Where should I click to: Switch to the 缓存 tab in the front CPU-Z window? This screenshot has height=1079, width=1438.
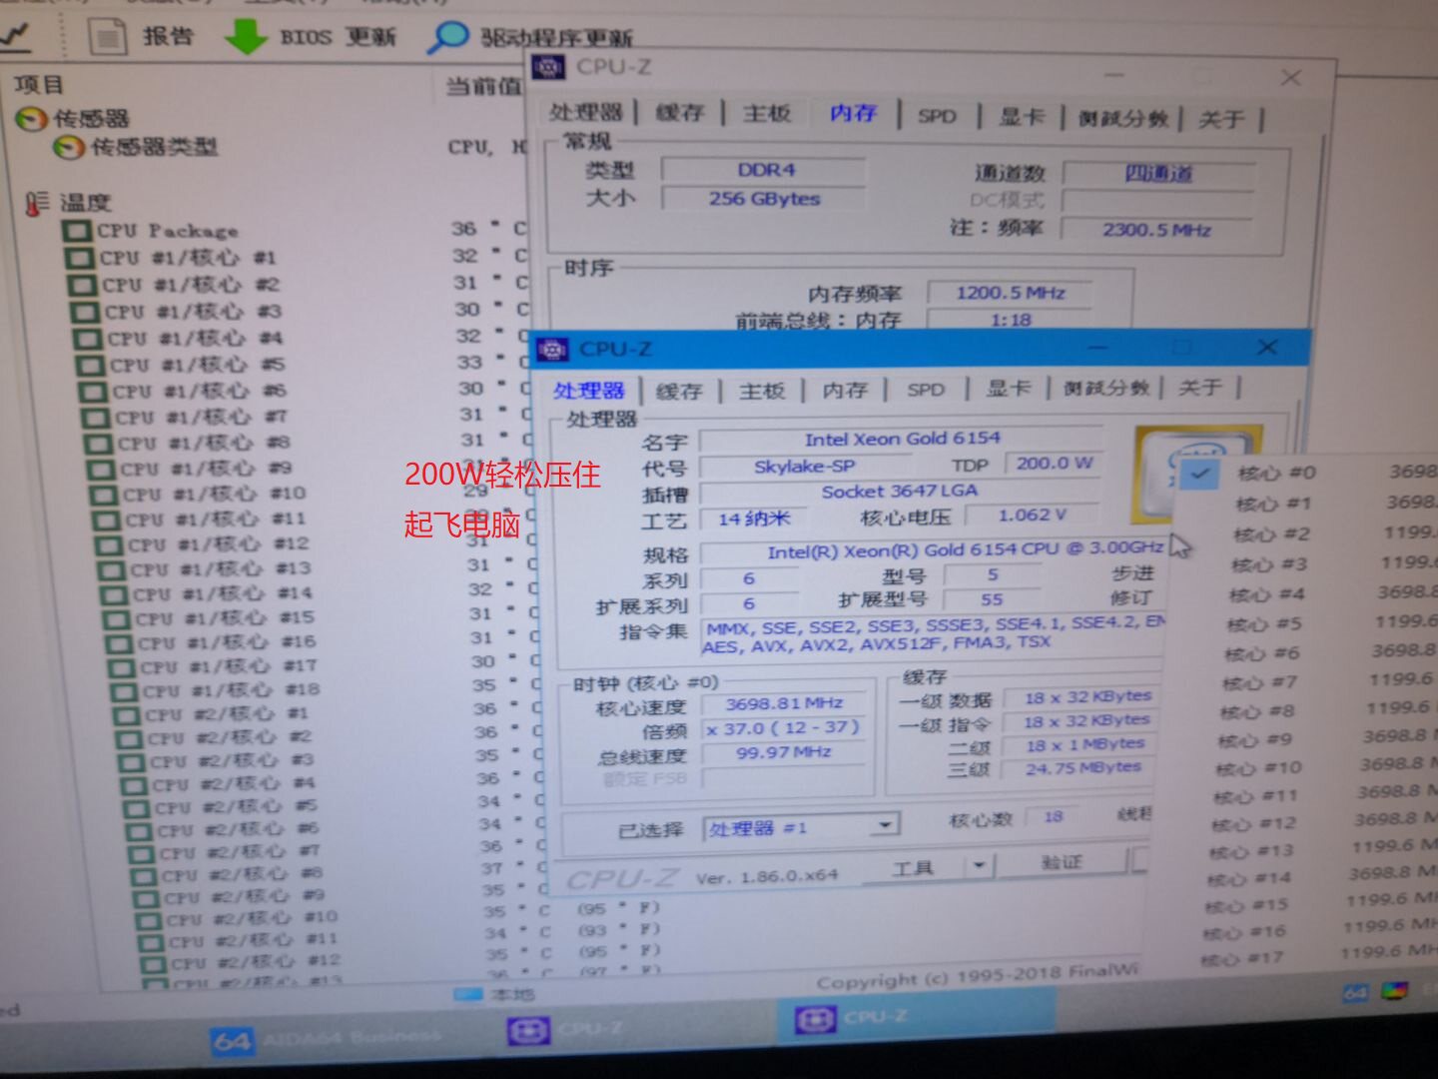coord(679,391)
